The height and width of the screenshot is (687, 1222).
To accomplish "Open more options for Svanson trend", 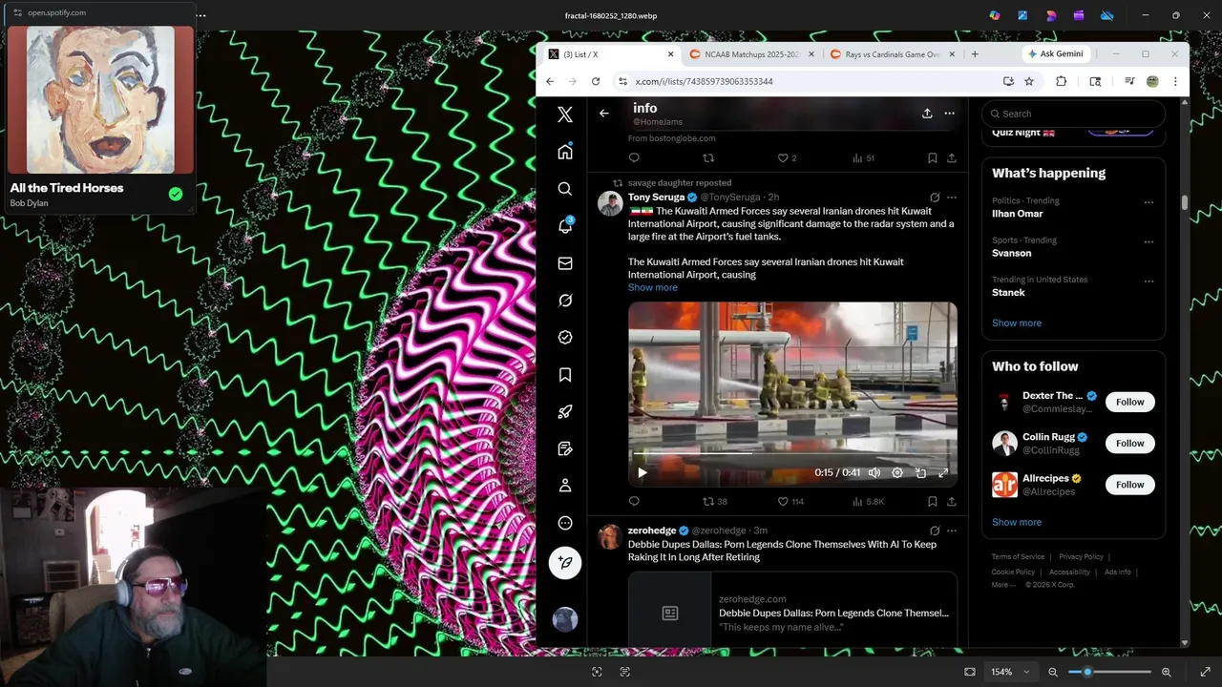I will click(1148, 241).
